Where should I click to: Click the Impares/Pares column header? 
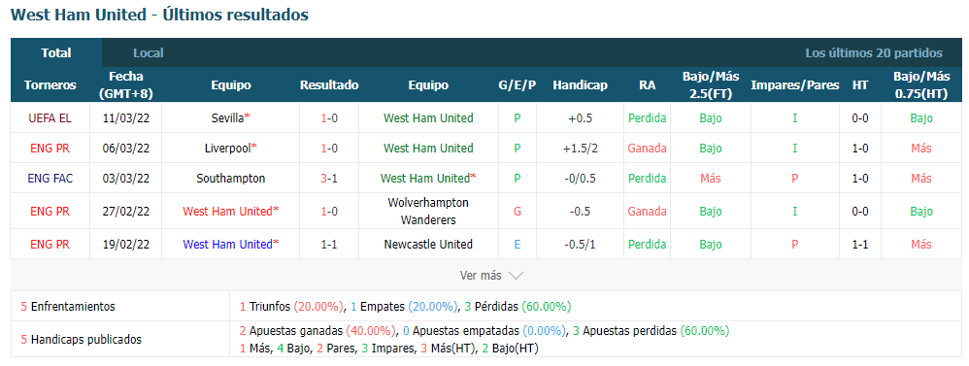(x=795, y=85)
